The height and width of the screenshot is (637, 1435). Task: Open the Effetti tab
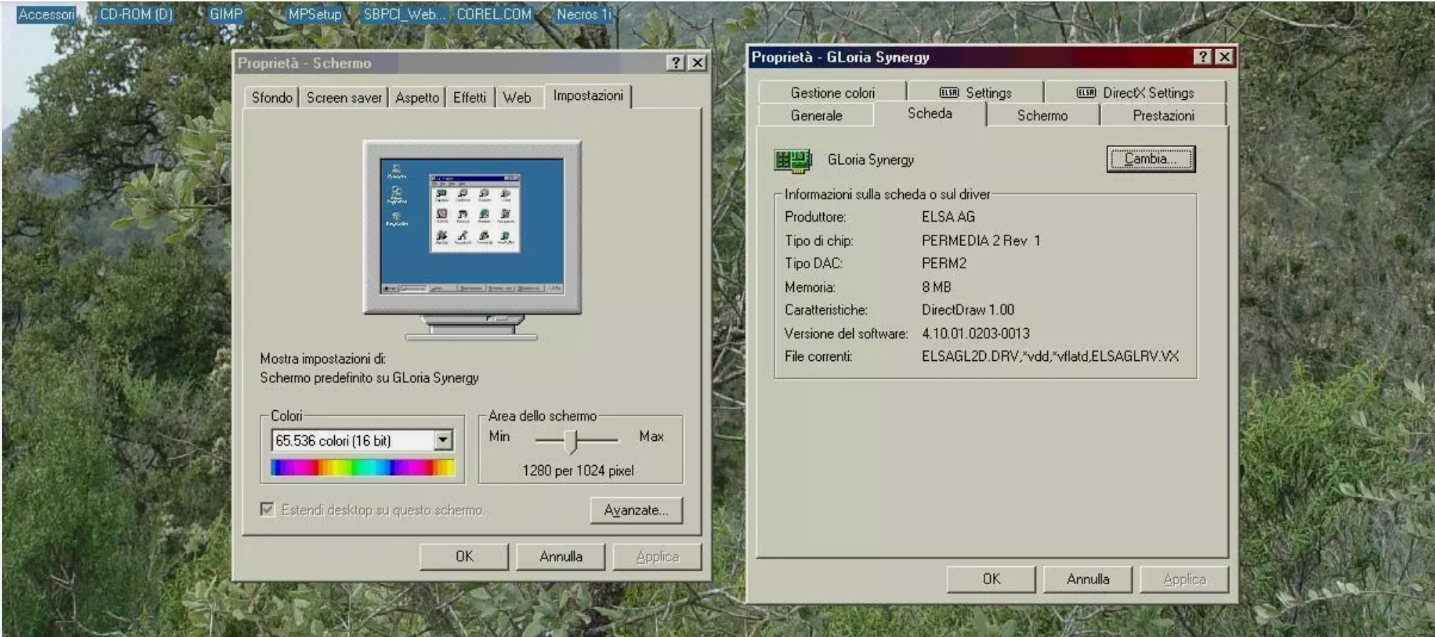tap(469, 98)
